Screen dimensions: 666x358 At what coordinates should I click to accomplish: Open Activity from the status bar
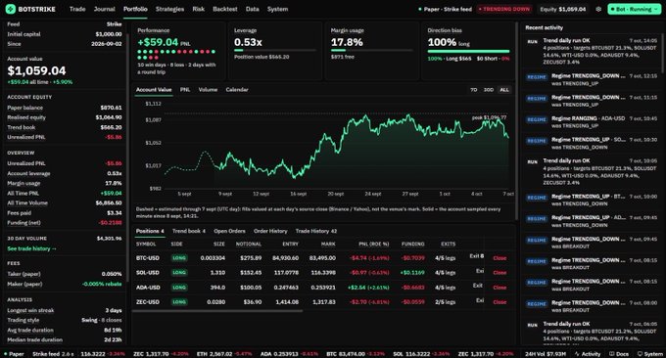point(588,354)
